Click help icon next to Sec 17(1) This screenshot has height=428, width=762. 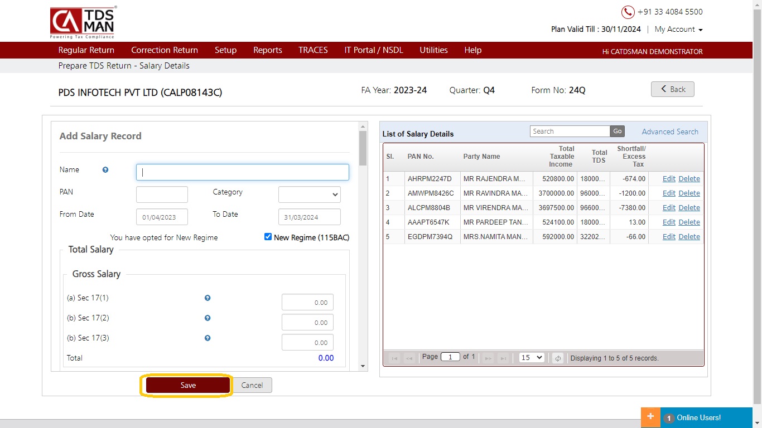click(208, 298)
